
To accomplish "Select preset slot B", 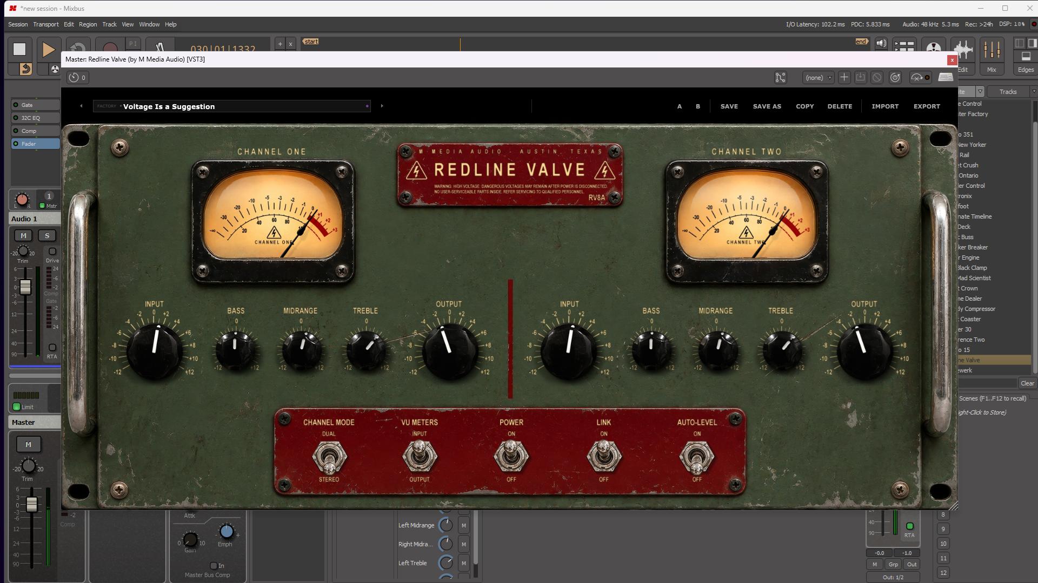I will [x=698, y=106].
